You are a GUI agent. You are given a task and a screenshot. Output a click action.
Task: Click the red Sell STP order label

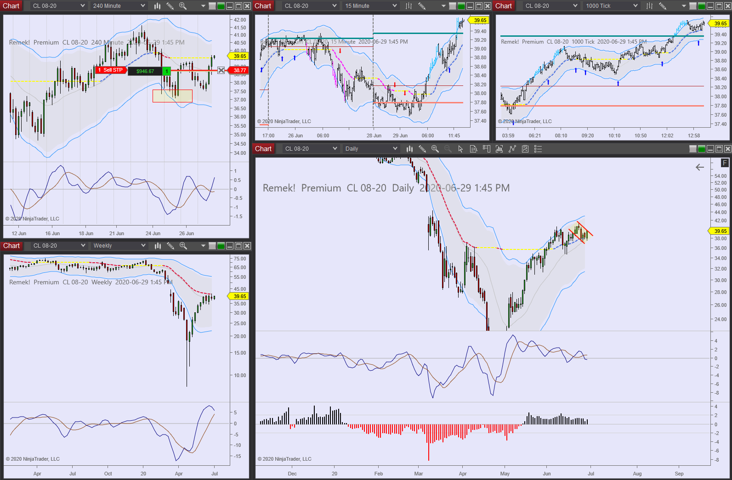coord(112,70)
